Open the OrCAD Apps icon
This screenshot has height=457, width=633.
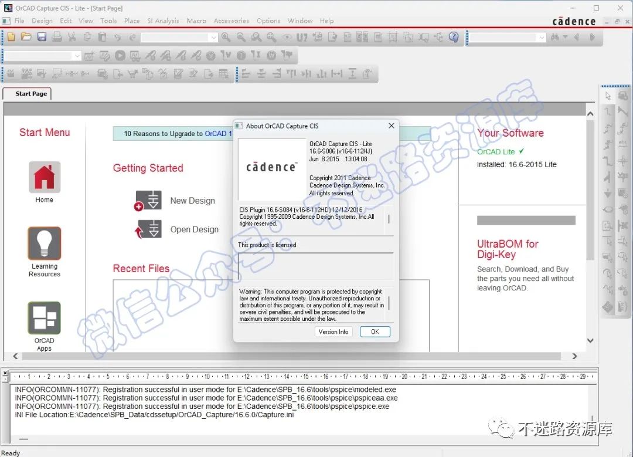pos(45,318)
